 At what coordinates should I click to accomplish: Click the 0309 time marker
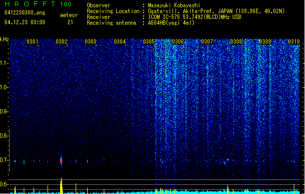point(265,42)
